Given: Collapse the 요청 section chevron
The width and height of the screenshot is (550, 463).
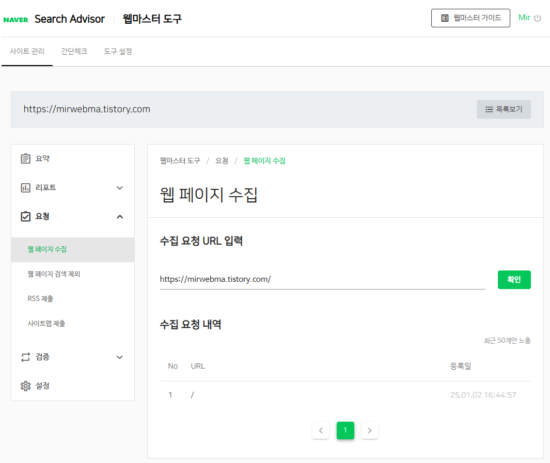Looking at the screenshot, I should 120,217.
